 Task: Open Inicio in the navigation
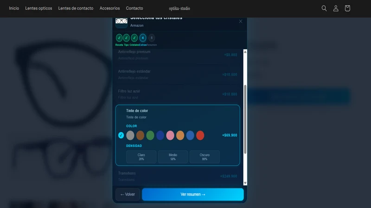(14, 8)
